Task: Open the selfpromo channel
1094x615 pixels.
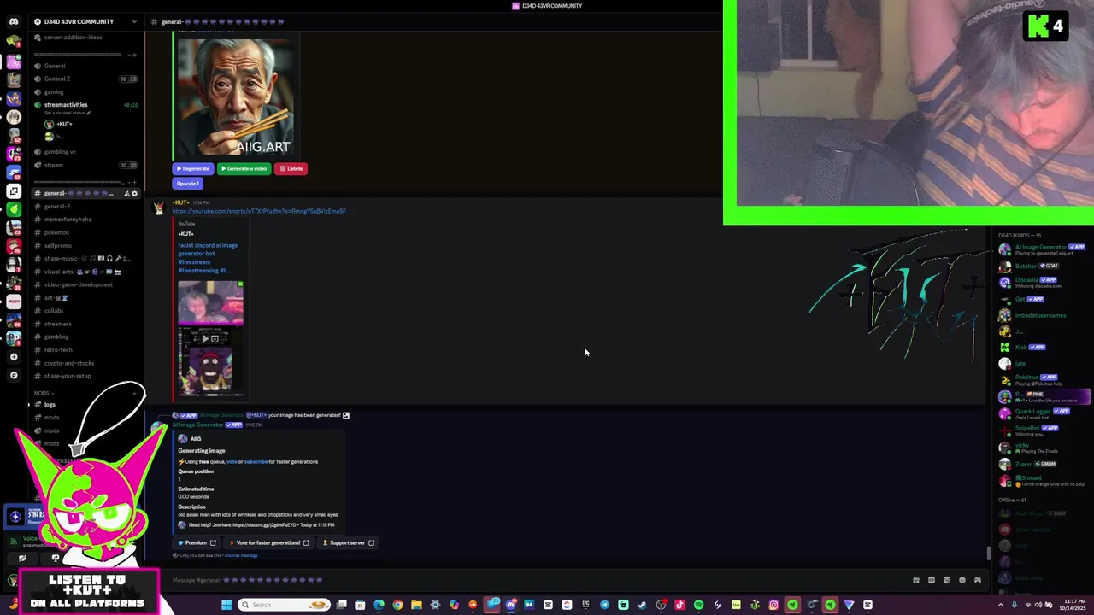Action: coord(58,246)
